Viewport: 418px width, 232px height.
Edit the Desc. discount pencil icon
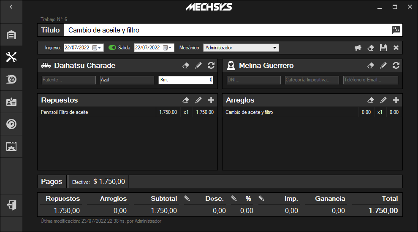pyautogui.click(x=187, y=198)
